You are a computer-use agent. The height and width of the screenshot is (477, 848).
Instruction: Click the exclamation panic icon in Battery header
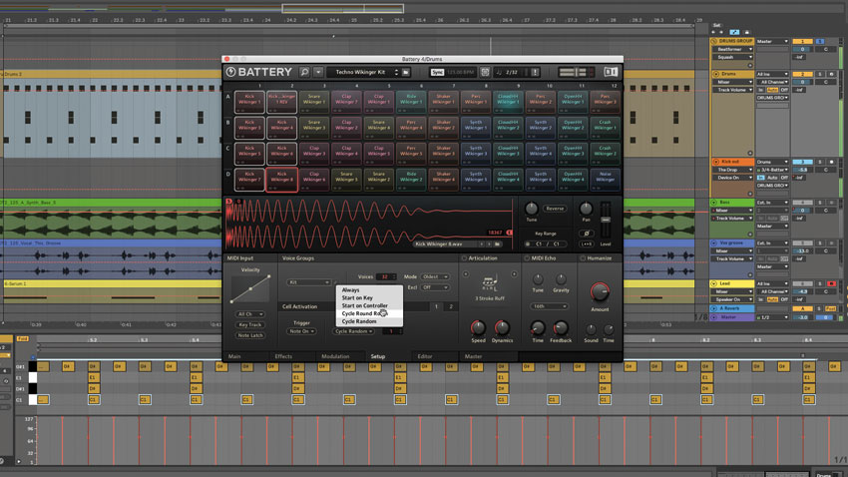coord(535,72)
